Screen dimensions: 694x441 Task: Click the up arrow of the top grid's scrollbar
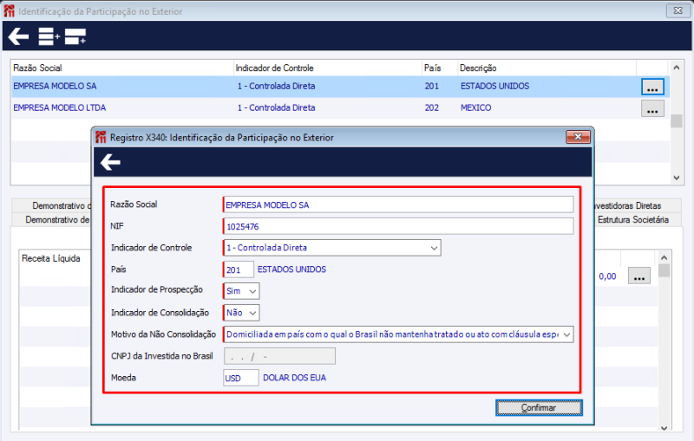(x=677, y=68)
